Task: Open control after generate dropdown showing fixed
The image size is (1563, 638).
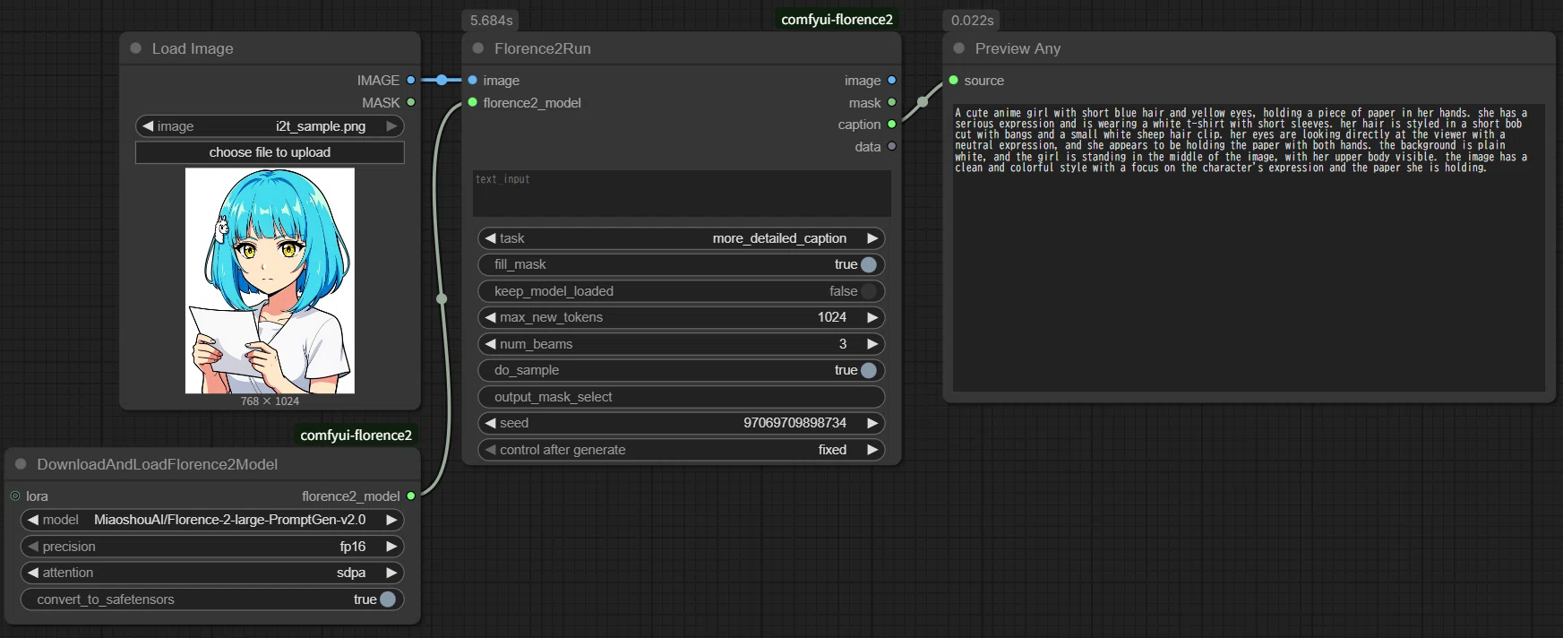Action: [x=682, y=450]
